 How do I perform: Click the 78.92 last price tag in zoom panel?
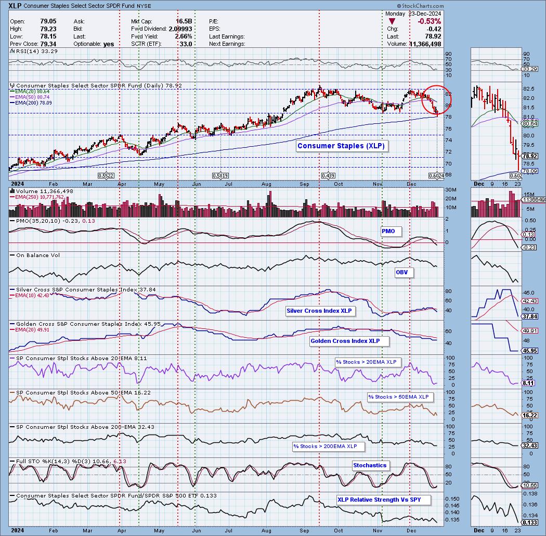click(530, 157)
